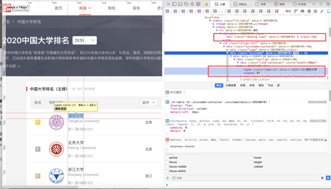Enable the :active pseudo-class checkbox
The height and width of the screenshot is (189, 331).
click(x=167, y=158)
